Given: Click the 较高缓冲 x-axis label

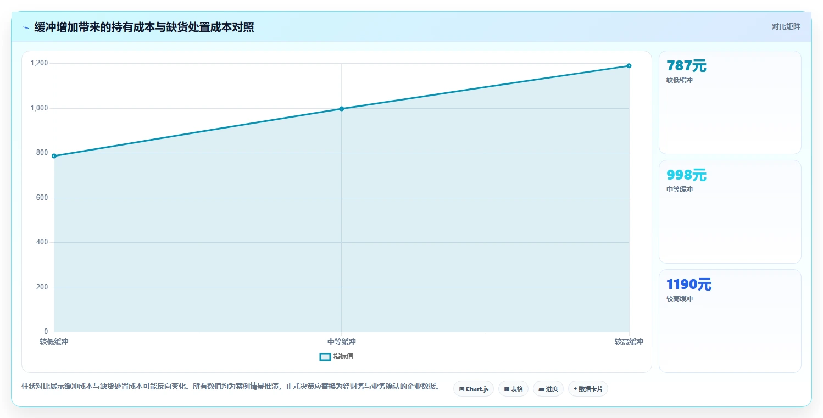Looking at the screenshot, I should pyautogui.click(x=629, y=342).
